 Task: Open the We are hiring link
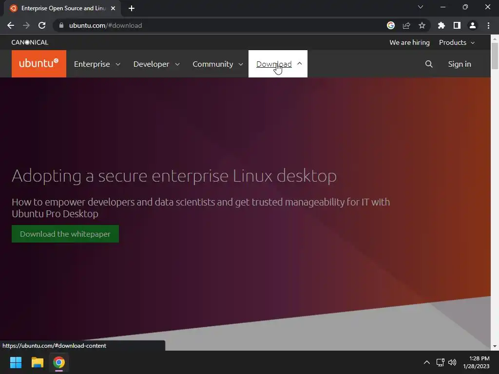pyautogui.click(x=409, y=42)
